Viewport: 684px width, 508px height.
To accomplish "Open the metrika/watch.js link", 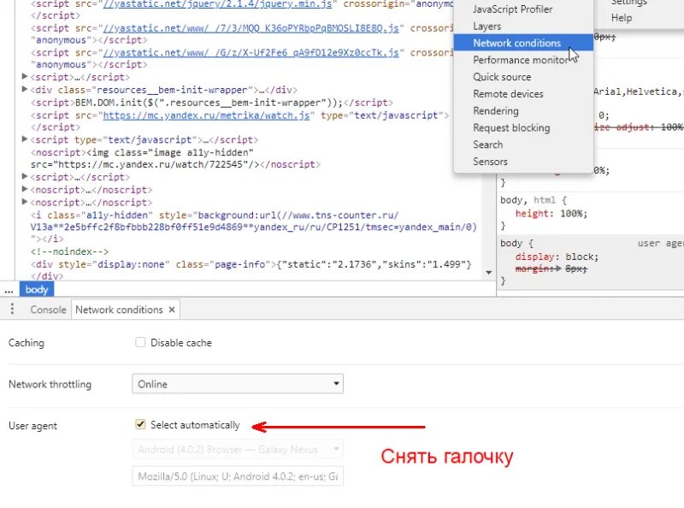I will 206,115.
